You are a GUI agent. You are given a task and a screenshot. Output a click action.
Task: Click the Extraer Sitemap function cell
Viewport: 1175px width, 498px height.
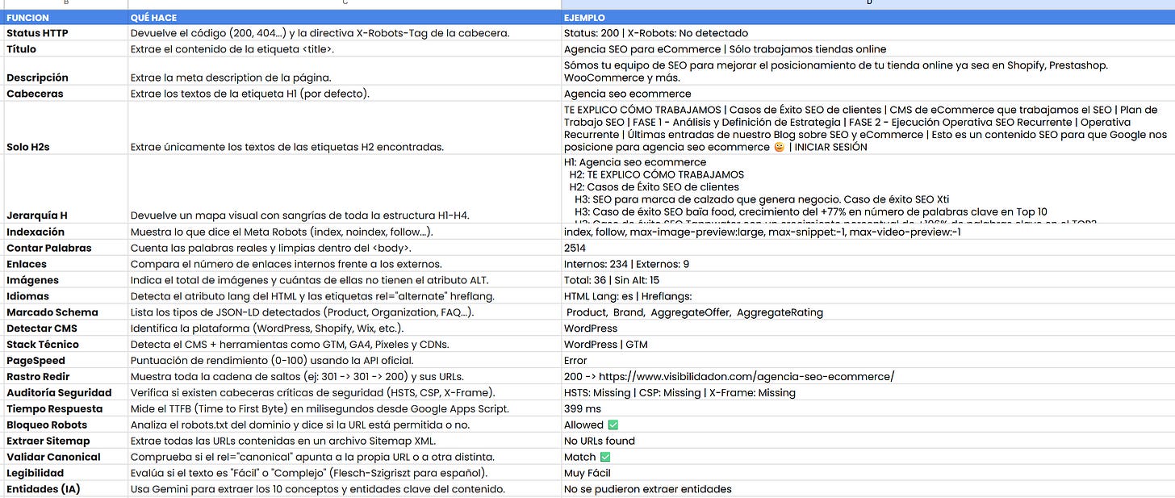[x=65, y=442]
